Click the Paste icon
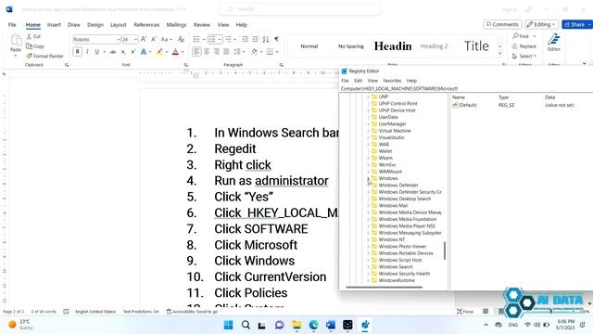Image resolution: width=593 pixels, height=334 pixels. [x=16, y=40]
